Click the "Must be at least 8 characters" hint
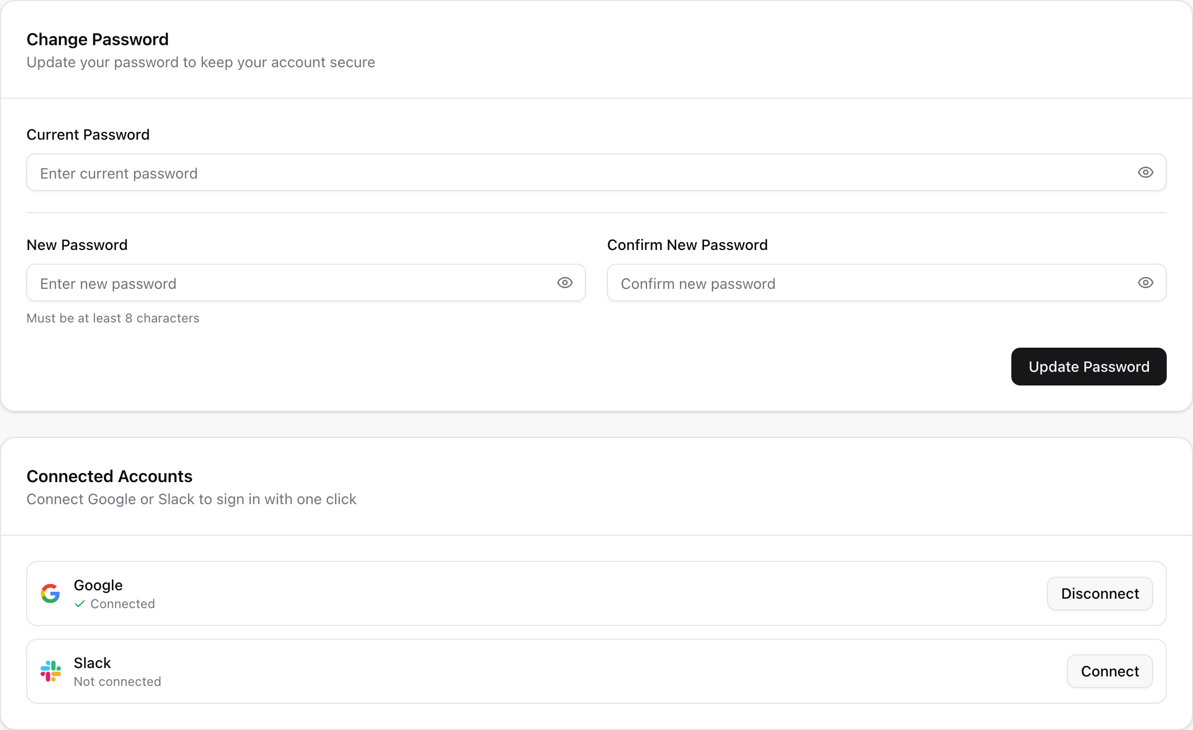The width and height of the screenshot is (1193, 730). coord(113,318)
